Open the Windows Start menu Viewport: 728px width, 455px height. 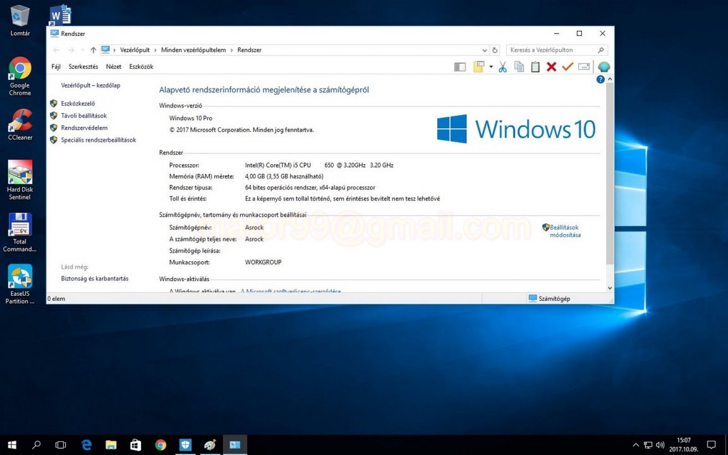click(x=12, y=445)
